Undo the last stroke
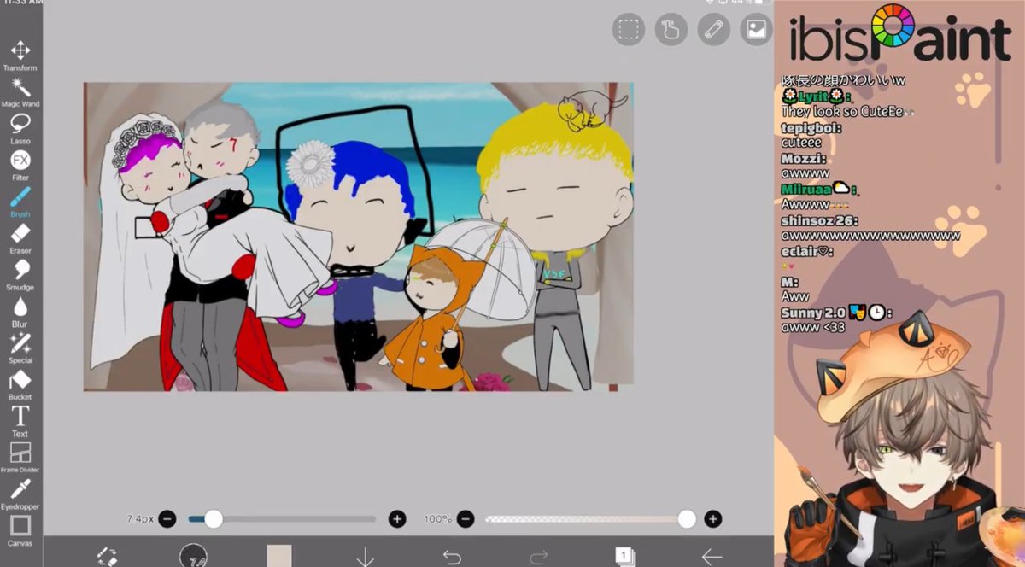The image size is (1025, 567). tap(452, 557)
